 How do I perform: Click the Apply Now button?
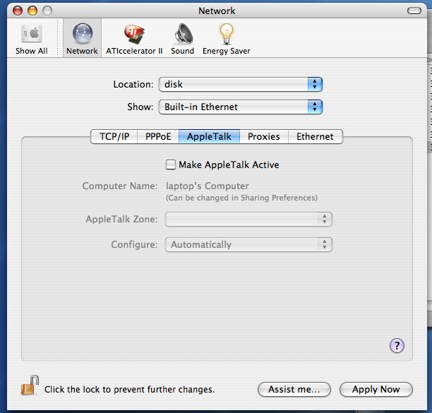(x=376, y=389)
